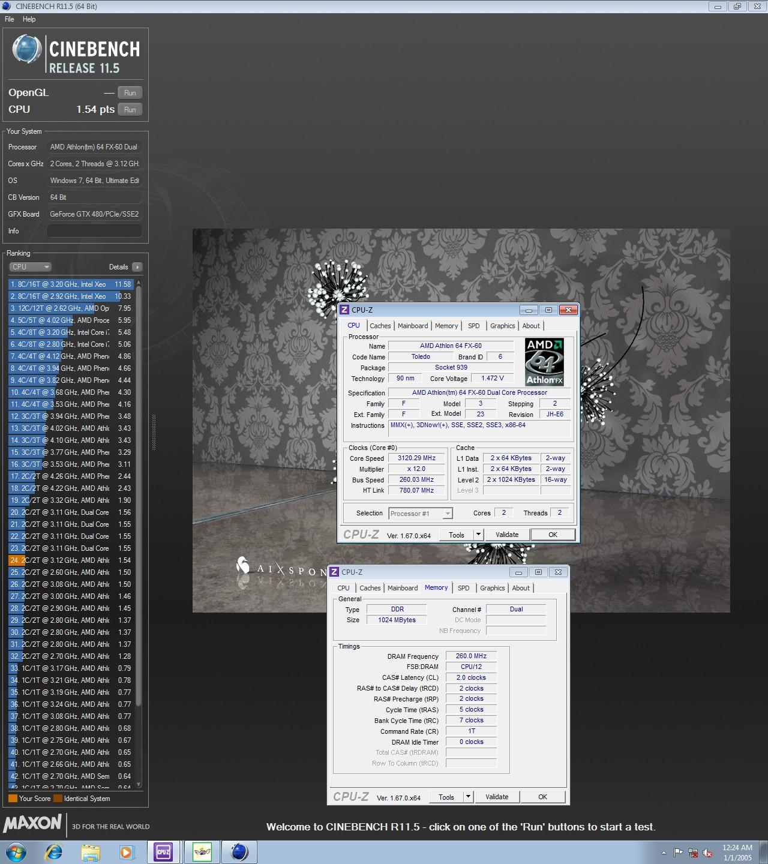
Task: Click OK in lower CPU-Z window
Action: [x=543, y=797]
